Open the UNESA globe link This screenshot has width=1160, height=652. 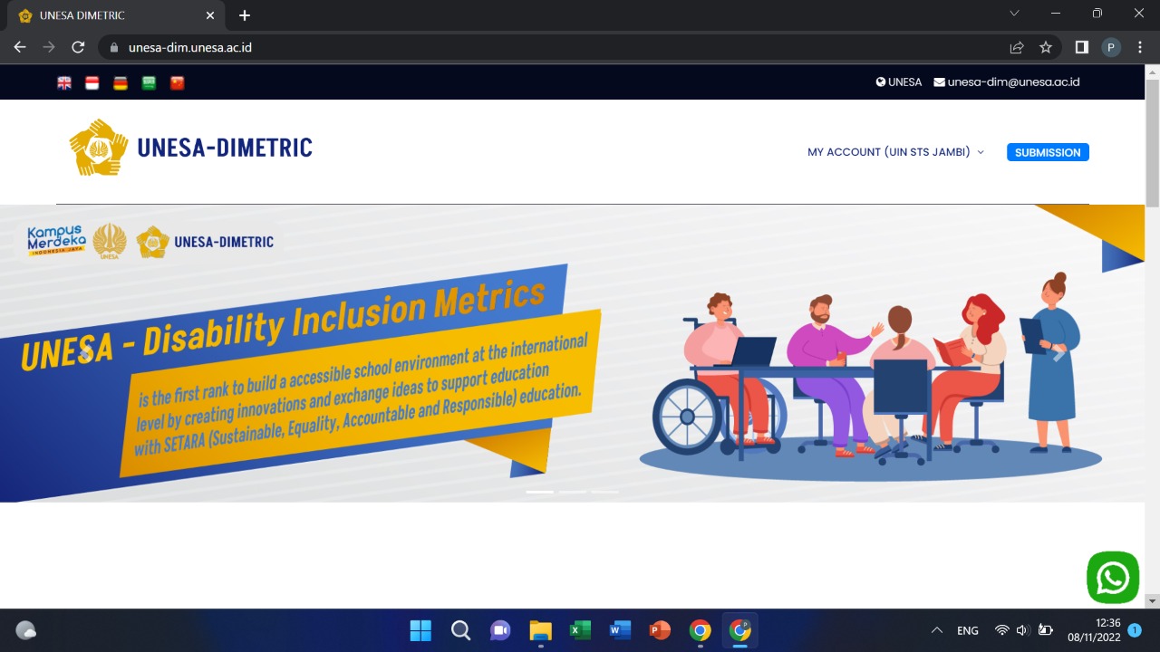[x=899, y=81]
